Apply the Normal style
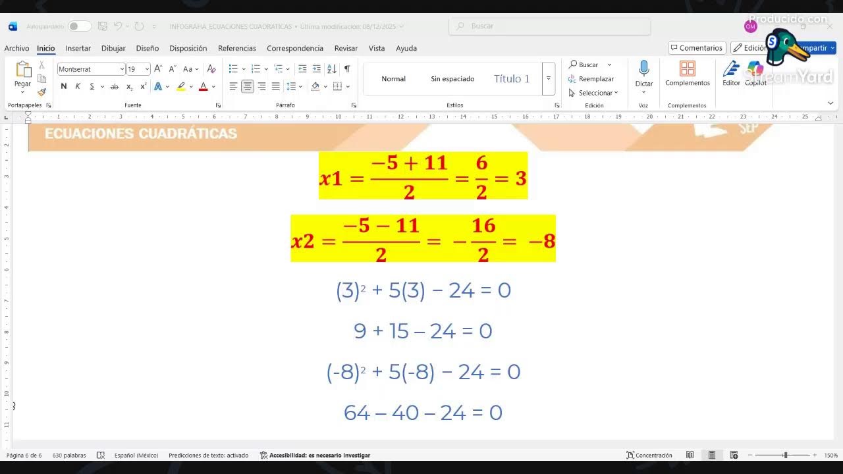This screenshot has width=843, height=474. click(x=393, y=79)
